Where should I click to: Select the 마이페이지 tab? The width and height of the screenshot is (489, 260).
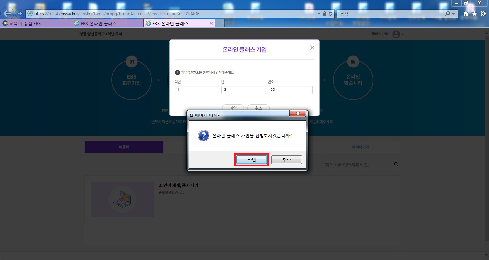tap(361, 147)
